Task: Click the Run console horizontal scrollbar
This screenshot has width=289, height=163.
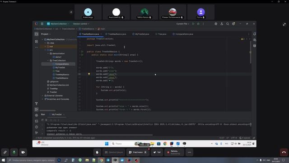Action: pos(99,135)
